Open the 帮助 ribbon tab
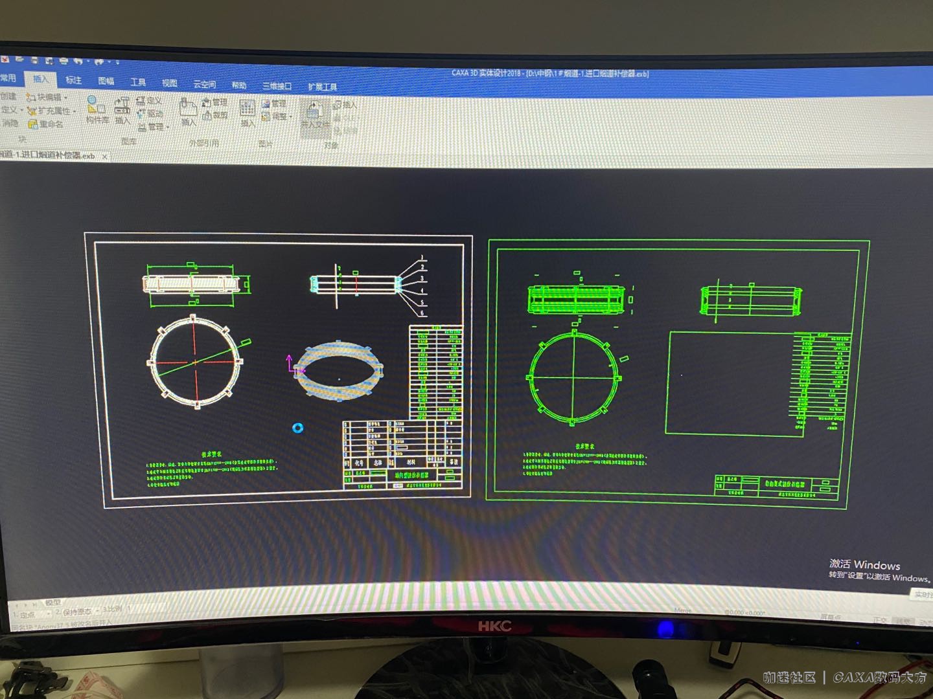The image size is (933, 699). coord(239,85)
